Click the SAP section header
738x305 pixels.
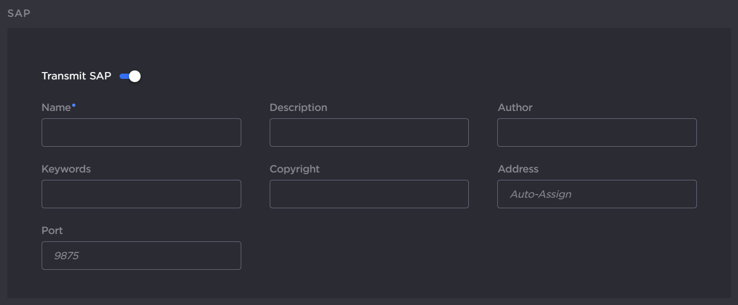[19, 14]
